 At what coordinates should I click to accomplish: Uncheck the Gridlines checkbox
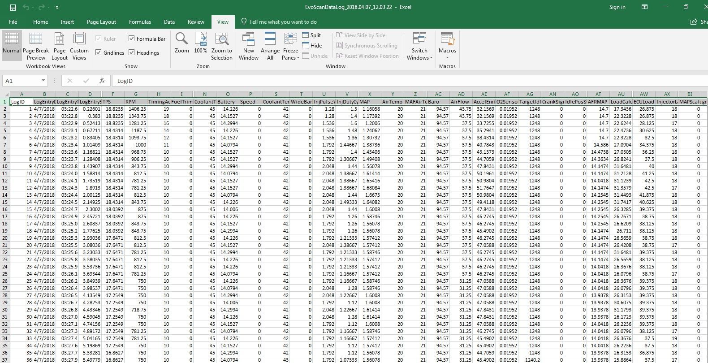point(99,52)
